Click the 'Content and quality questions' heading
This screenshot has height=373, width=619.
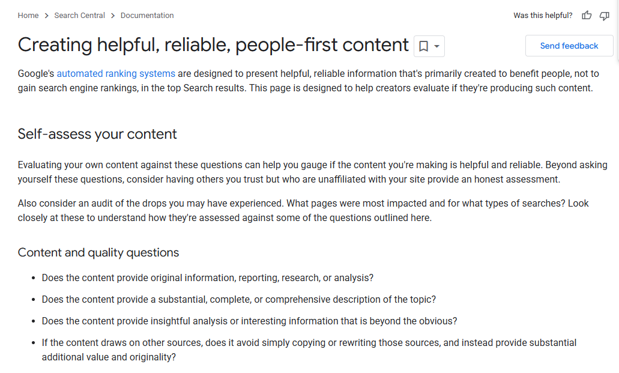click(98, 252)
